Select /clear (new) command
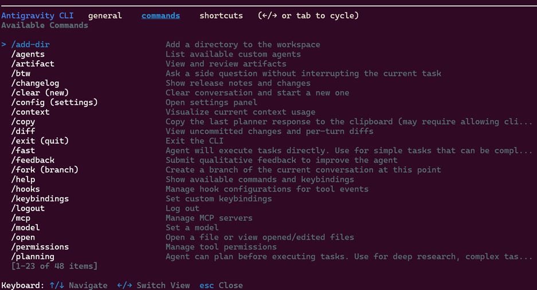Screen dimensions: 537x290 40,93
